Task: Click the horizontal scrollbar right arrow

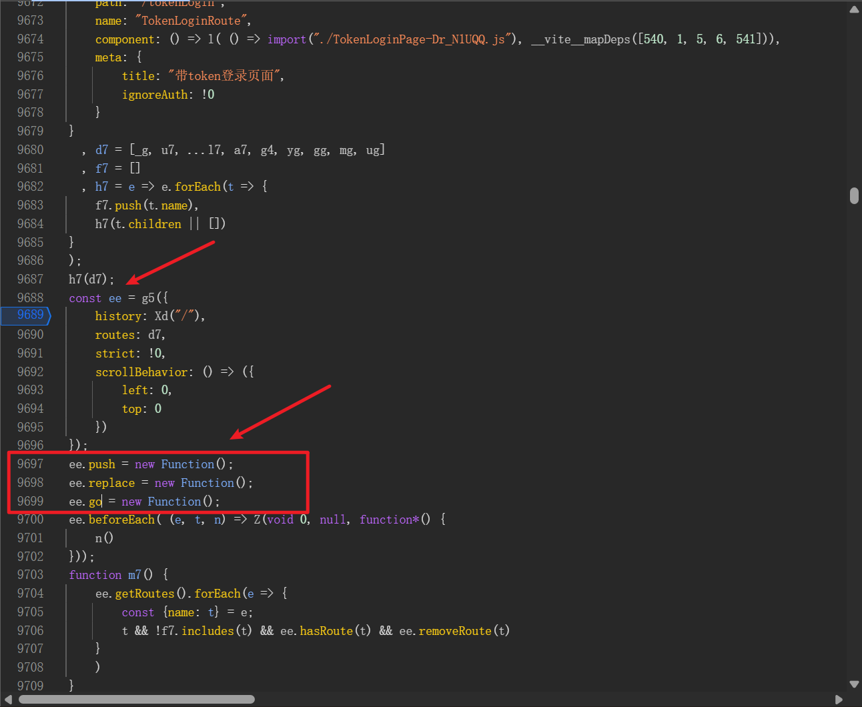Action: tap(839, 699)
